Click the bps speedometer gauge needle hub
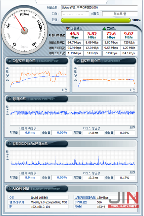Viewport: 144px width, 216px height. (x=25, y=31)
